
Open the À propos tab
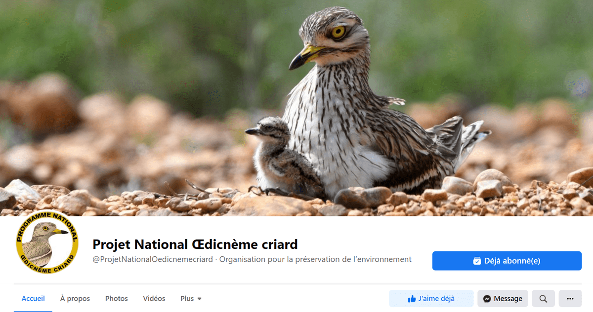pos(75,299)
